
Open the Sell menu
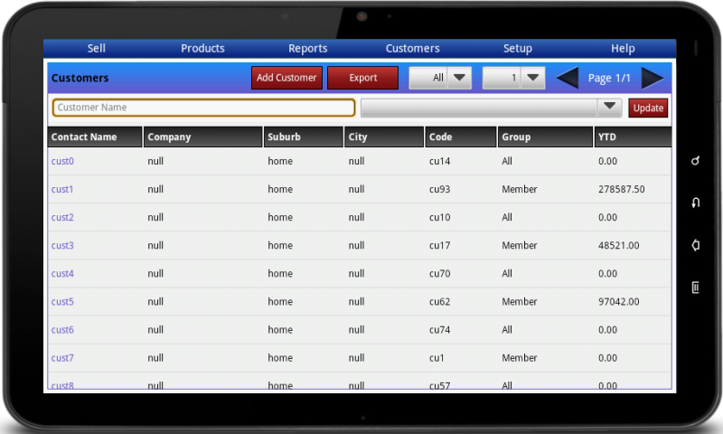[97, 49]
